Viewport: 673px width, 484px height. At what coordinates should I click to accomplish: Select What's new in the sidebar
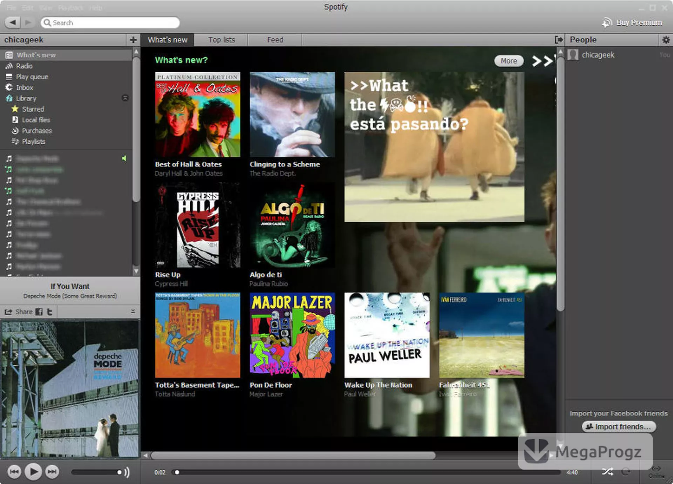(x=66, y=55)
